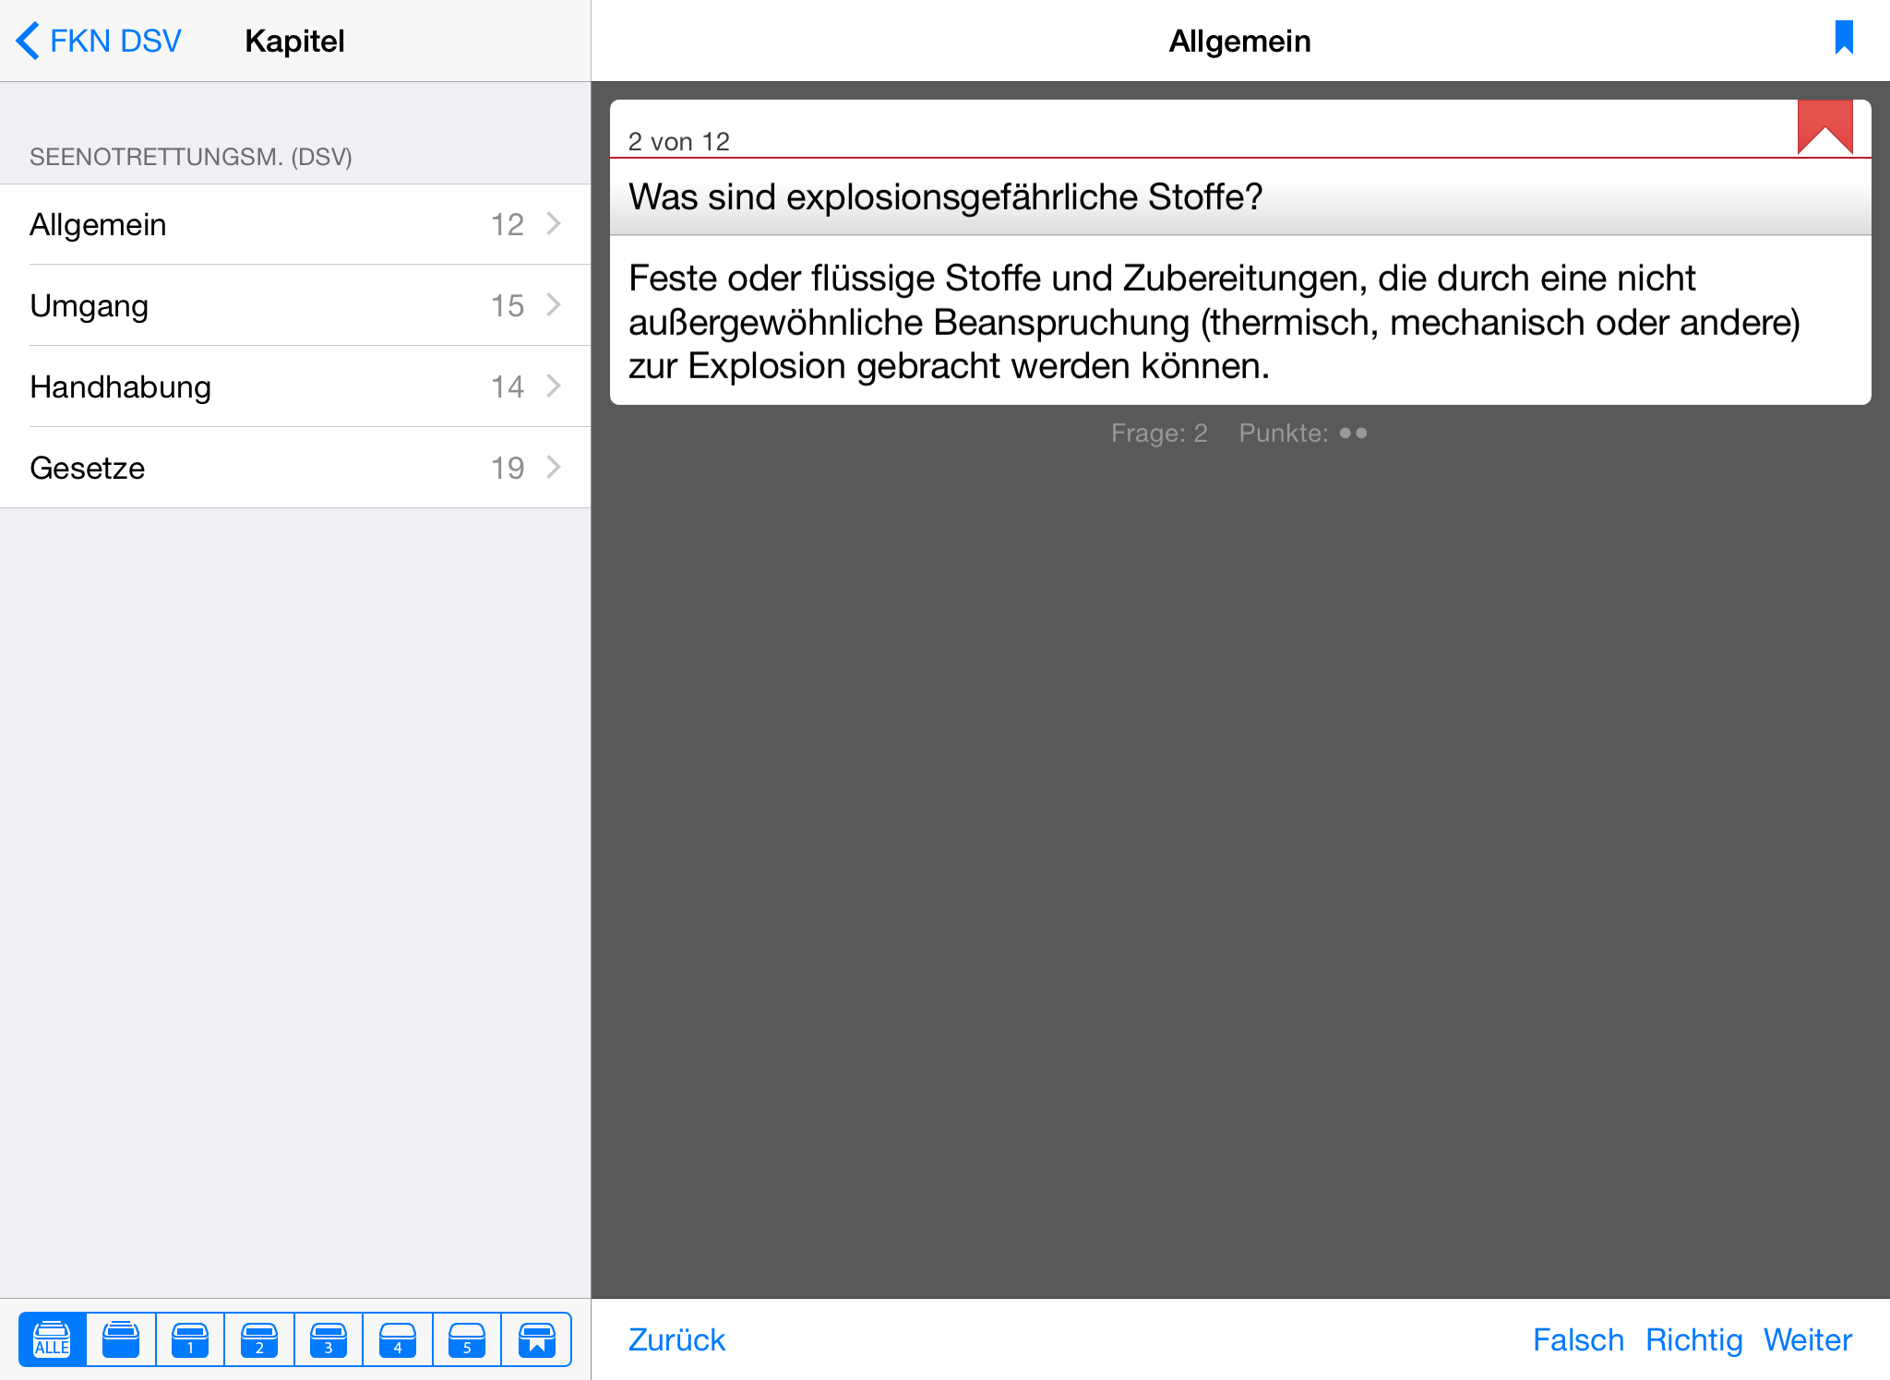
Task: Mark the answer as Falsch
Action: coord(1578,1339)
